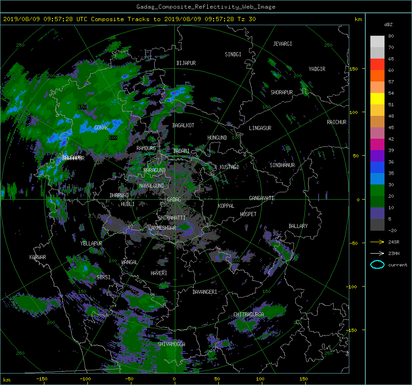Screen dimensions: 412x385
Task: Click the BAGALKOT city label
Action: click(183, 125)
